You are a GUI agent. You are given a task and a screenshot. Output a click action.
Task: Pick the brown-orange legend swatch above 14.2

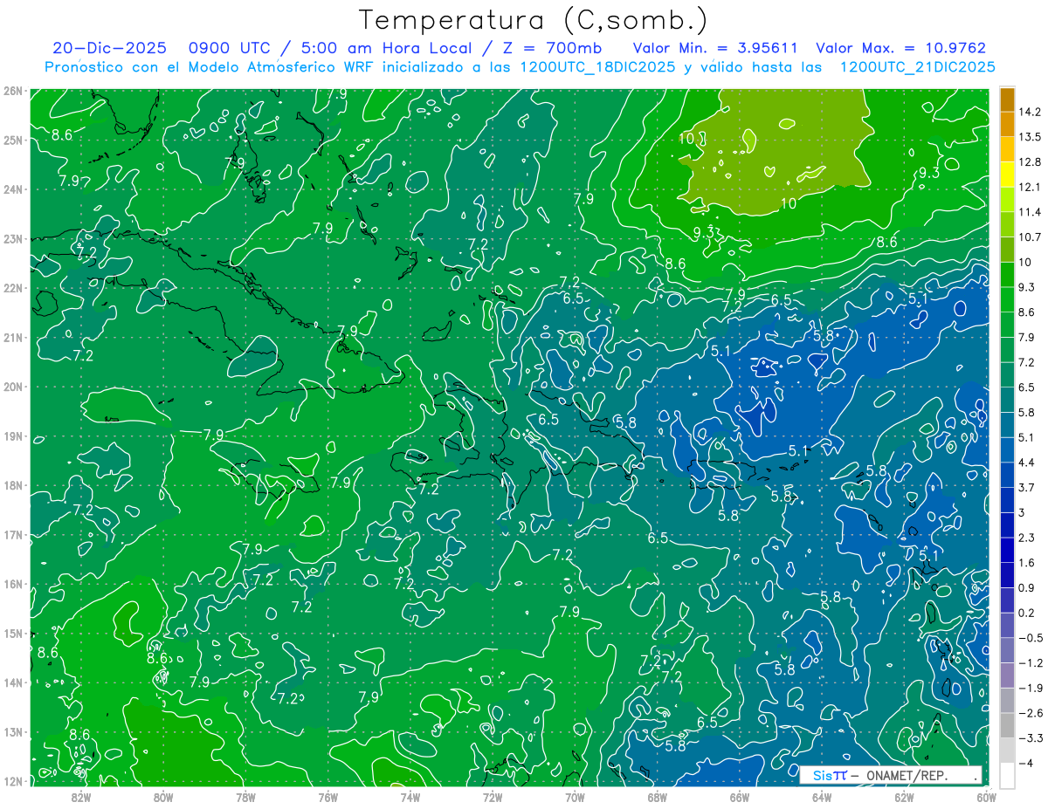point(1008,99)
